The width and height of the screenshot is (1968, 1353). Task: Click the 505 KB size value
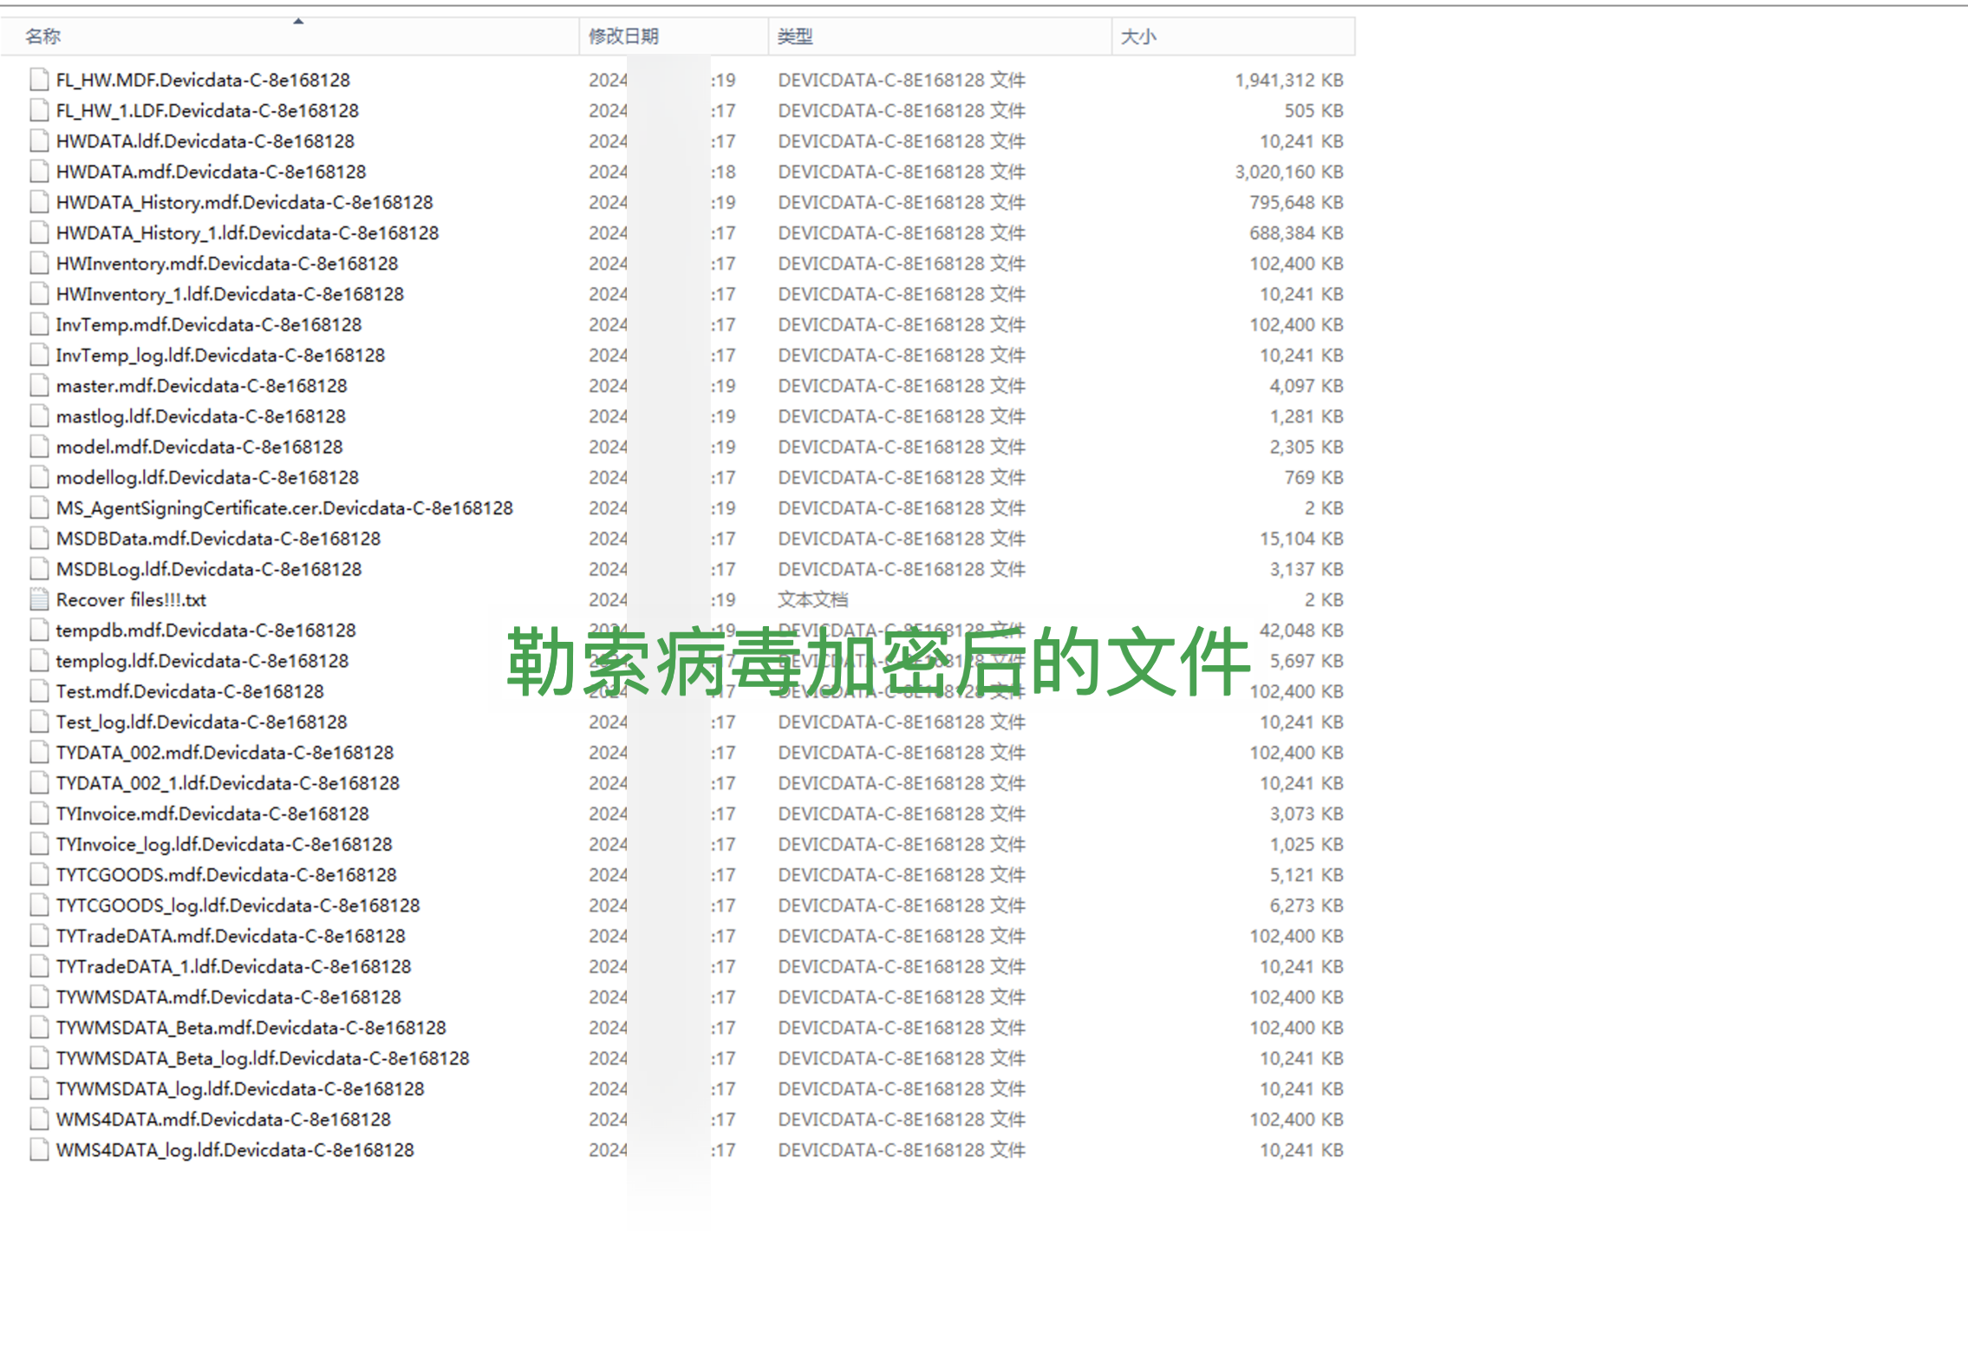(1314, 110)
